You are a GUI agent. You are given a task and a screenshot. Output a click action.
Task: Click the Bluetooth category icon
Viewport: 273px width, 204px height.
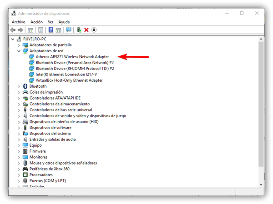[25, 86]
